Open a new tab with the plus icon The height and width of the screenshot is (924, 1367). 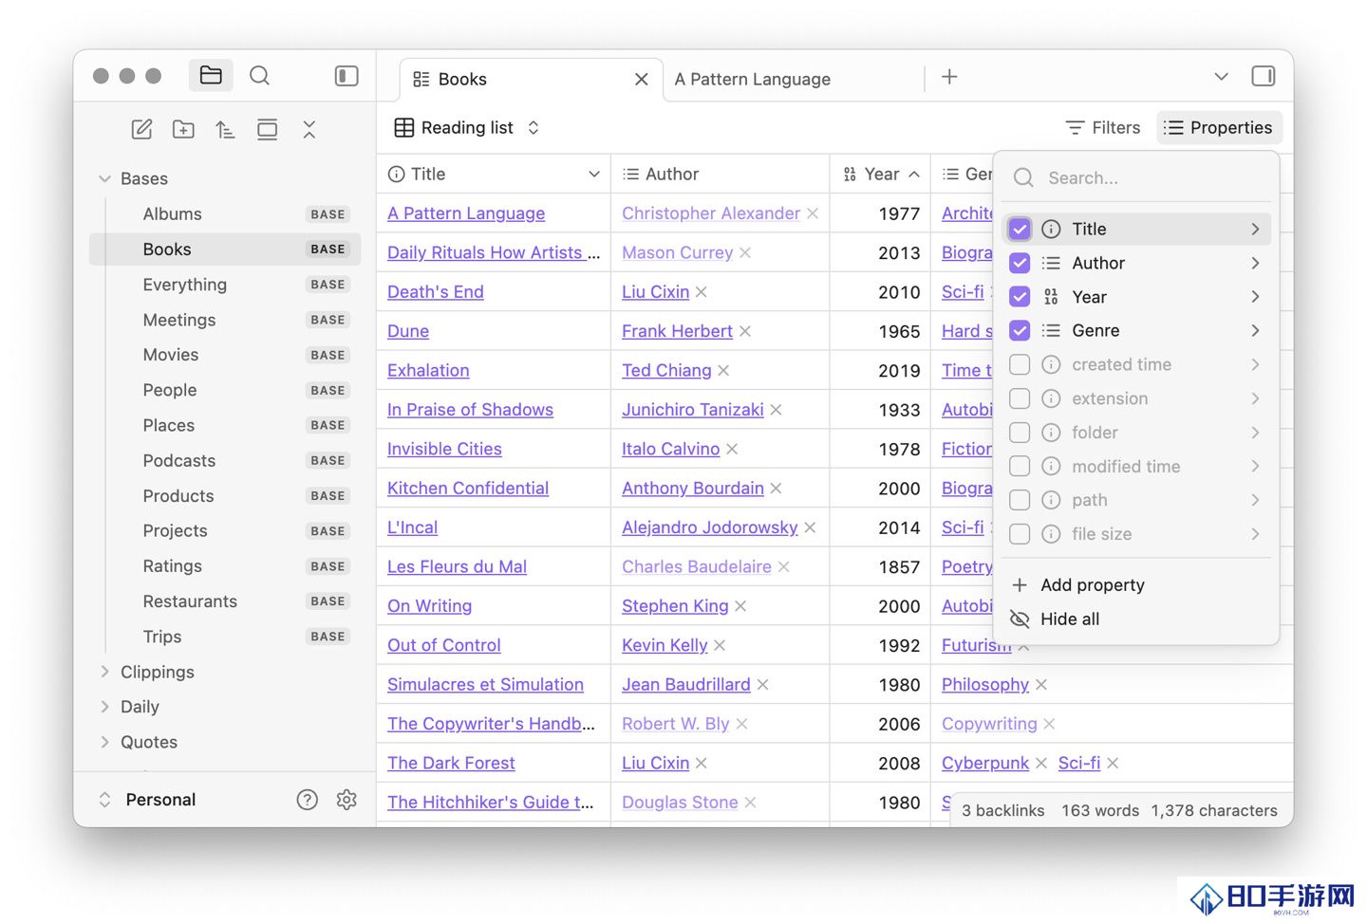pos(949,77)
